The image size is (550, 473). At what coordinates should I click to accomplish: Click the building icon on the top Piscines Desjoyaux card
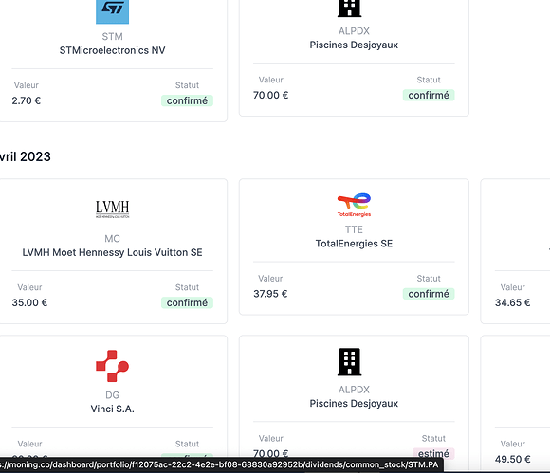[349, 9]
